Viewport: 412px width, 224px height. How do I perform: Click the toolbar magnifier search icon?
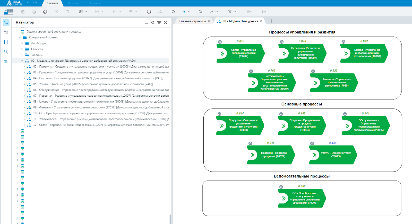(x=200, y=12)
